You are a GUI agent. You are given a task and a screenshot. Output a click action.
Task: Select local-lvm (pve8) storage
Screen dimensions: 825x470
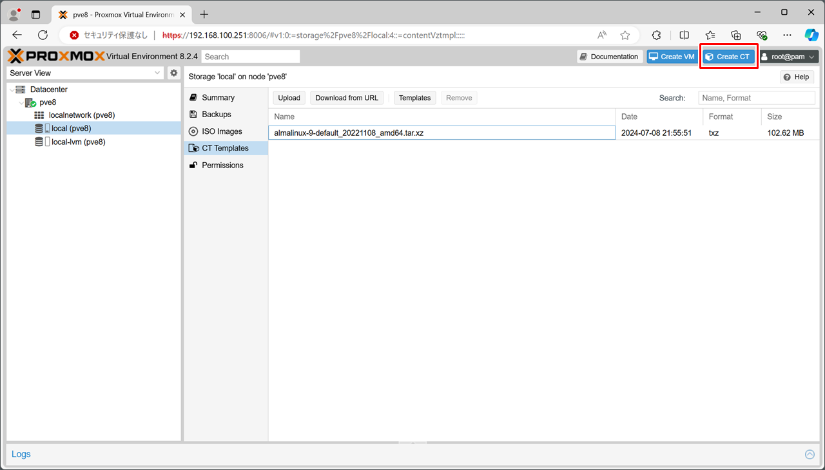coord(78,142)
